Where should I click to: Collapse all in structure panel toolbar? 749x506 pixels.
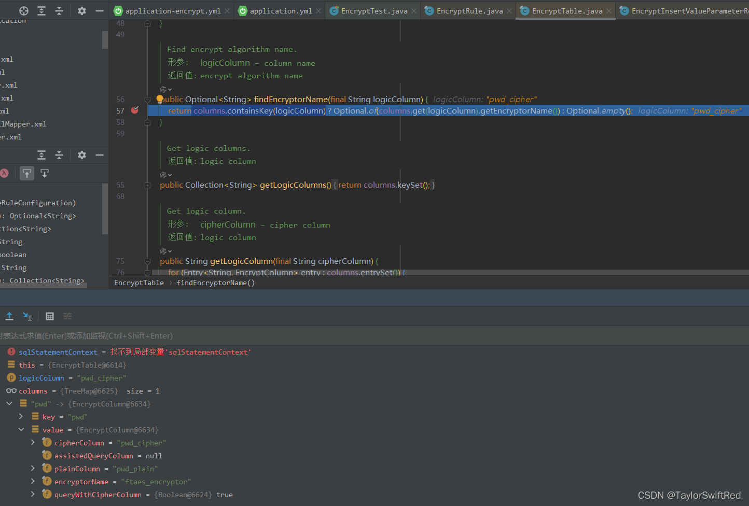point(59,155)
